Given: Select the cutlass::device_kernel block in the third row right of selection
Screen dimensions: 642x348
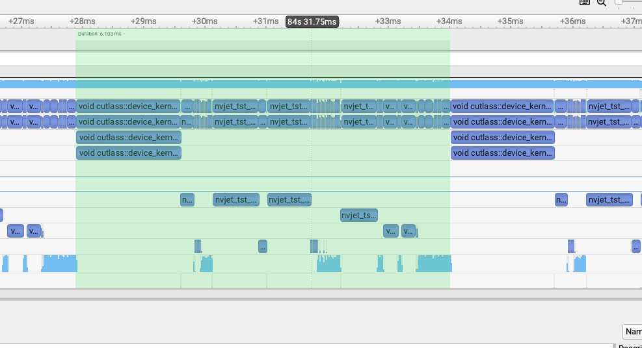Looking at the screenshot, I should 502,138.
